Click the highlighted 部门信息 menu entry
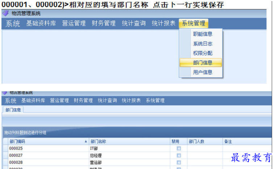This screenshot has width=275, height=169. pos(203,63)
